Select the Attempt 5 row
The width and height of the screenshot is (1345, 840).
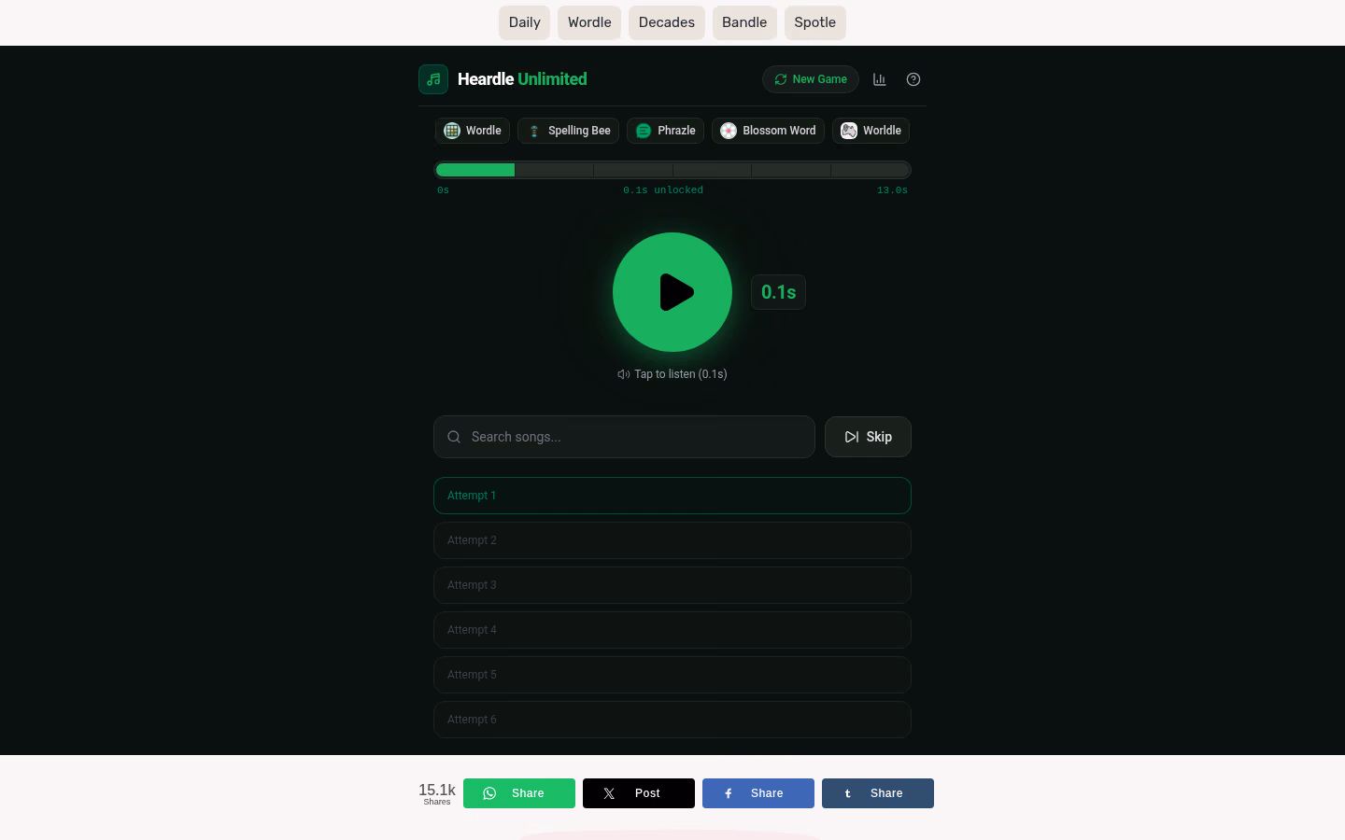(672, 675)
